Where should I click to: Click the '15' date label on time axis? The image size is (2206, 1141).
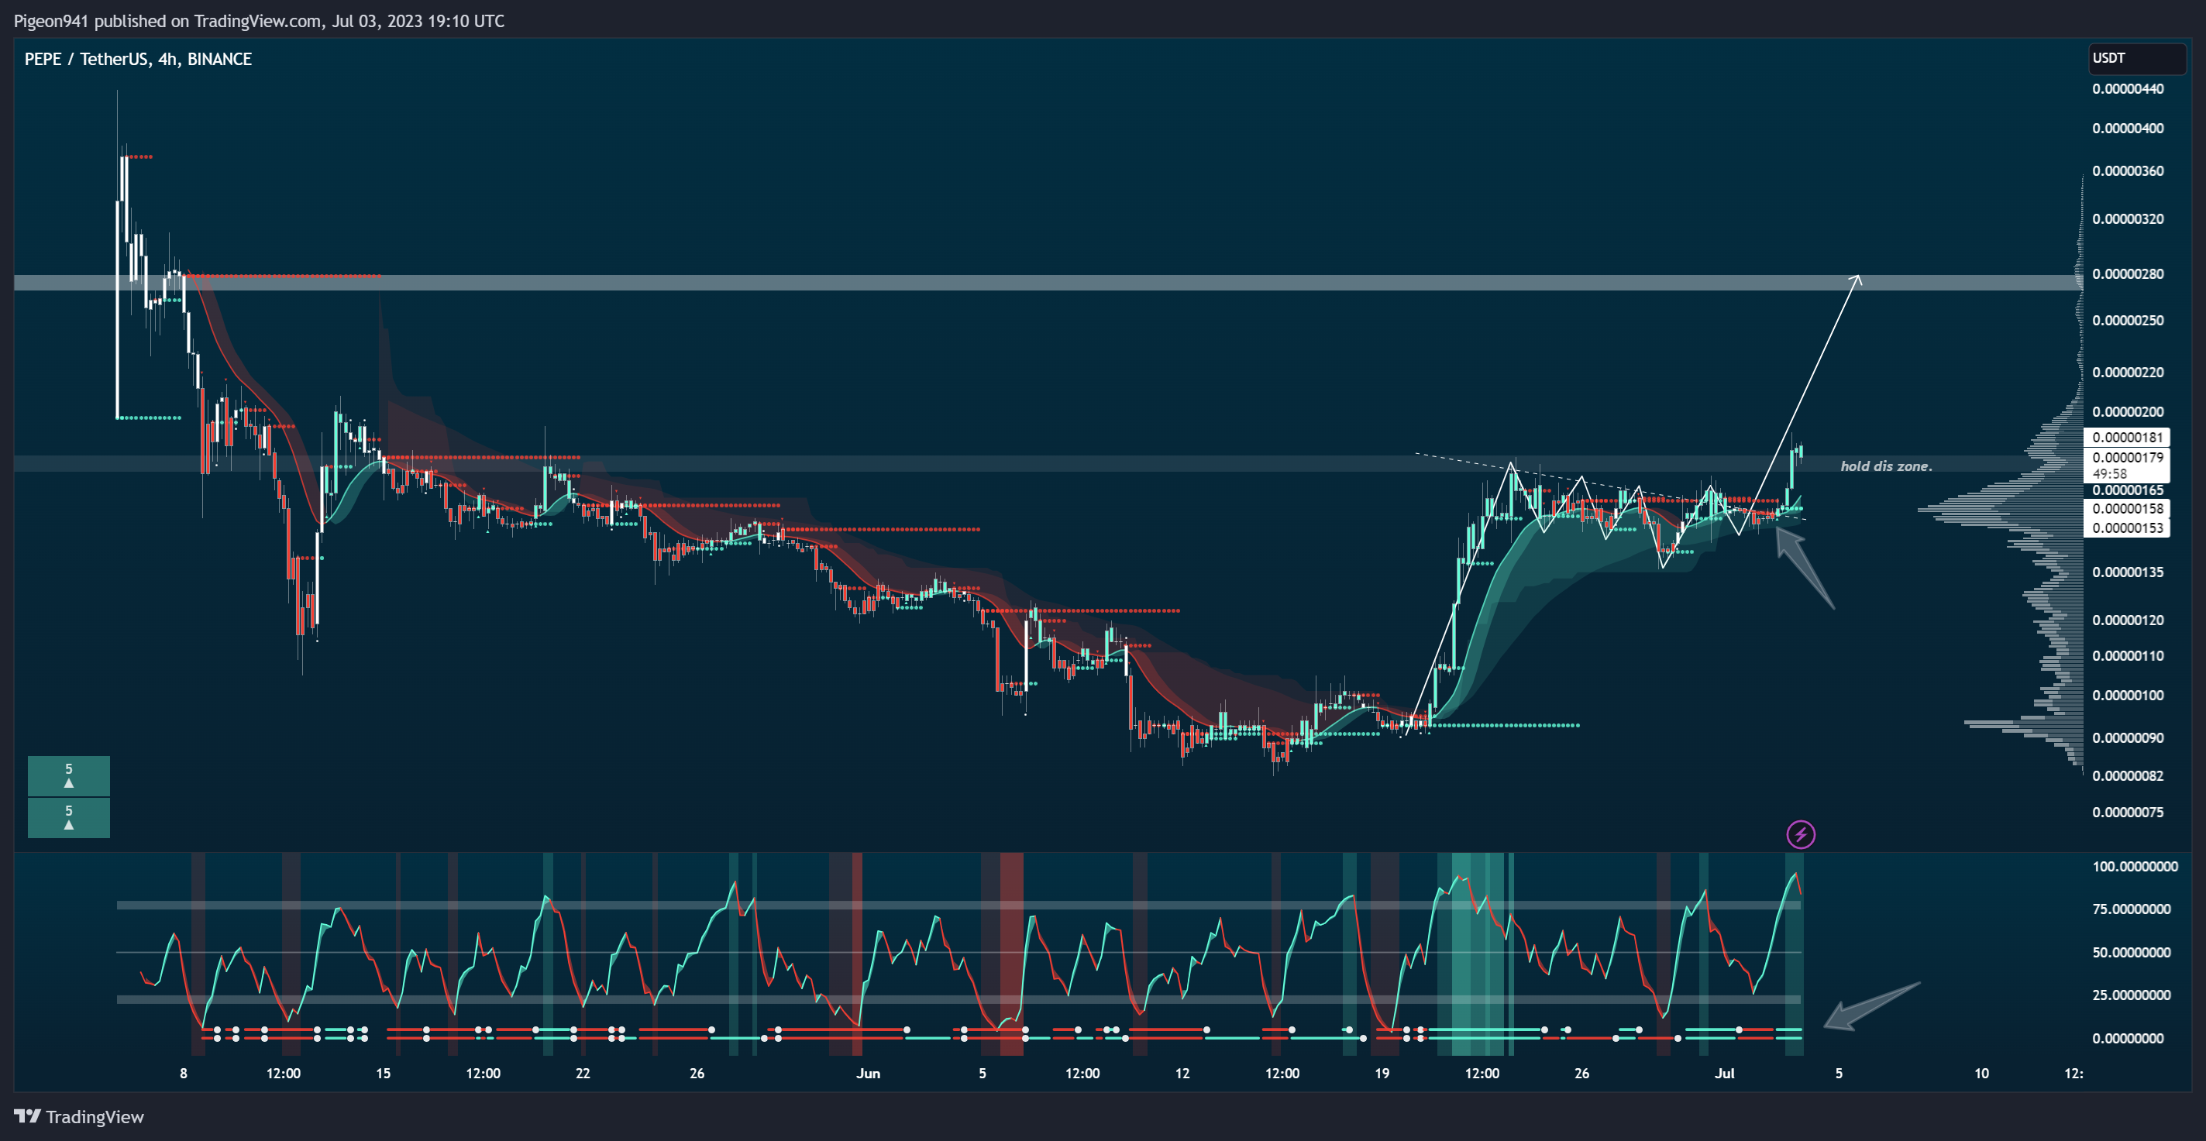[383, 1074]
